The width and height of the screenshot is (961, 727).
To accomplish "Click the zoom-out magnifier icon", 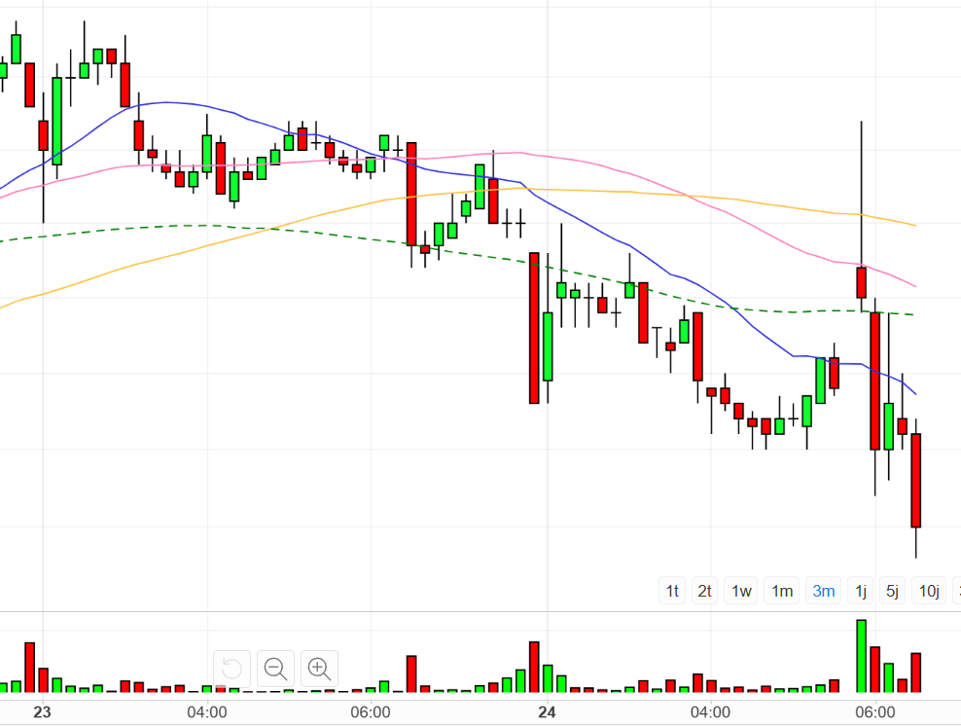I will click(x=275, y=669).
